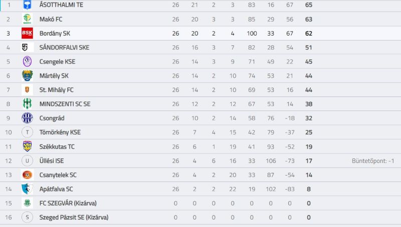Click the round T placeholder for Tömörkény
Image resolution: width=401 pixels, height=227 pixels.
(27, 132)
